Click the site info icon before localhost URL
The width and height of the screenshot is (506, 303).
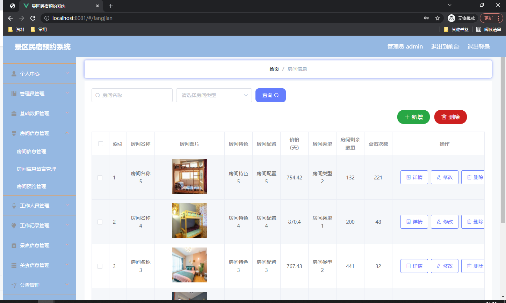point(47,18)
